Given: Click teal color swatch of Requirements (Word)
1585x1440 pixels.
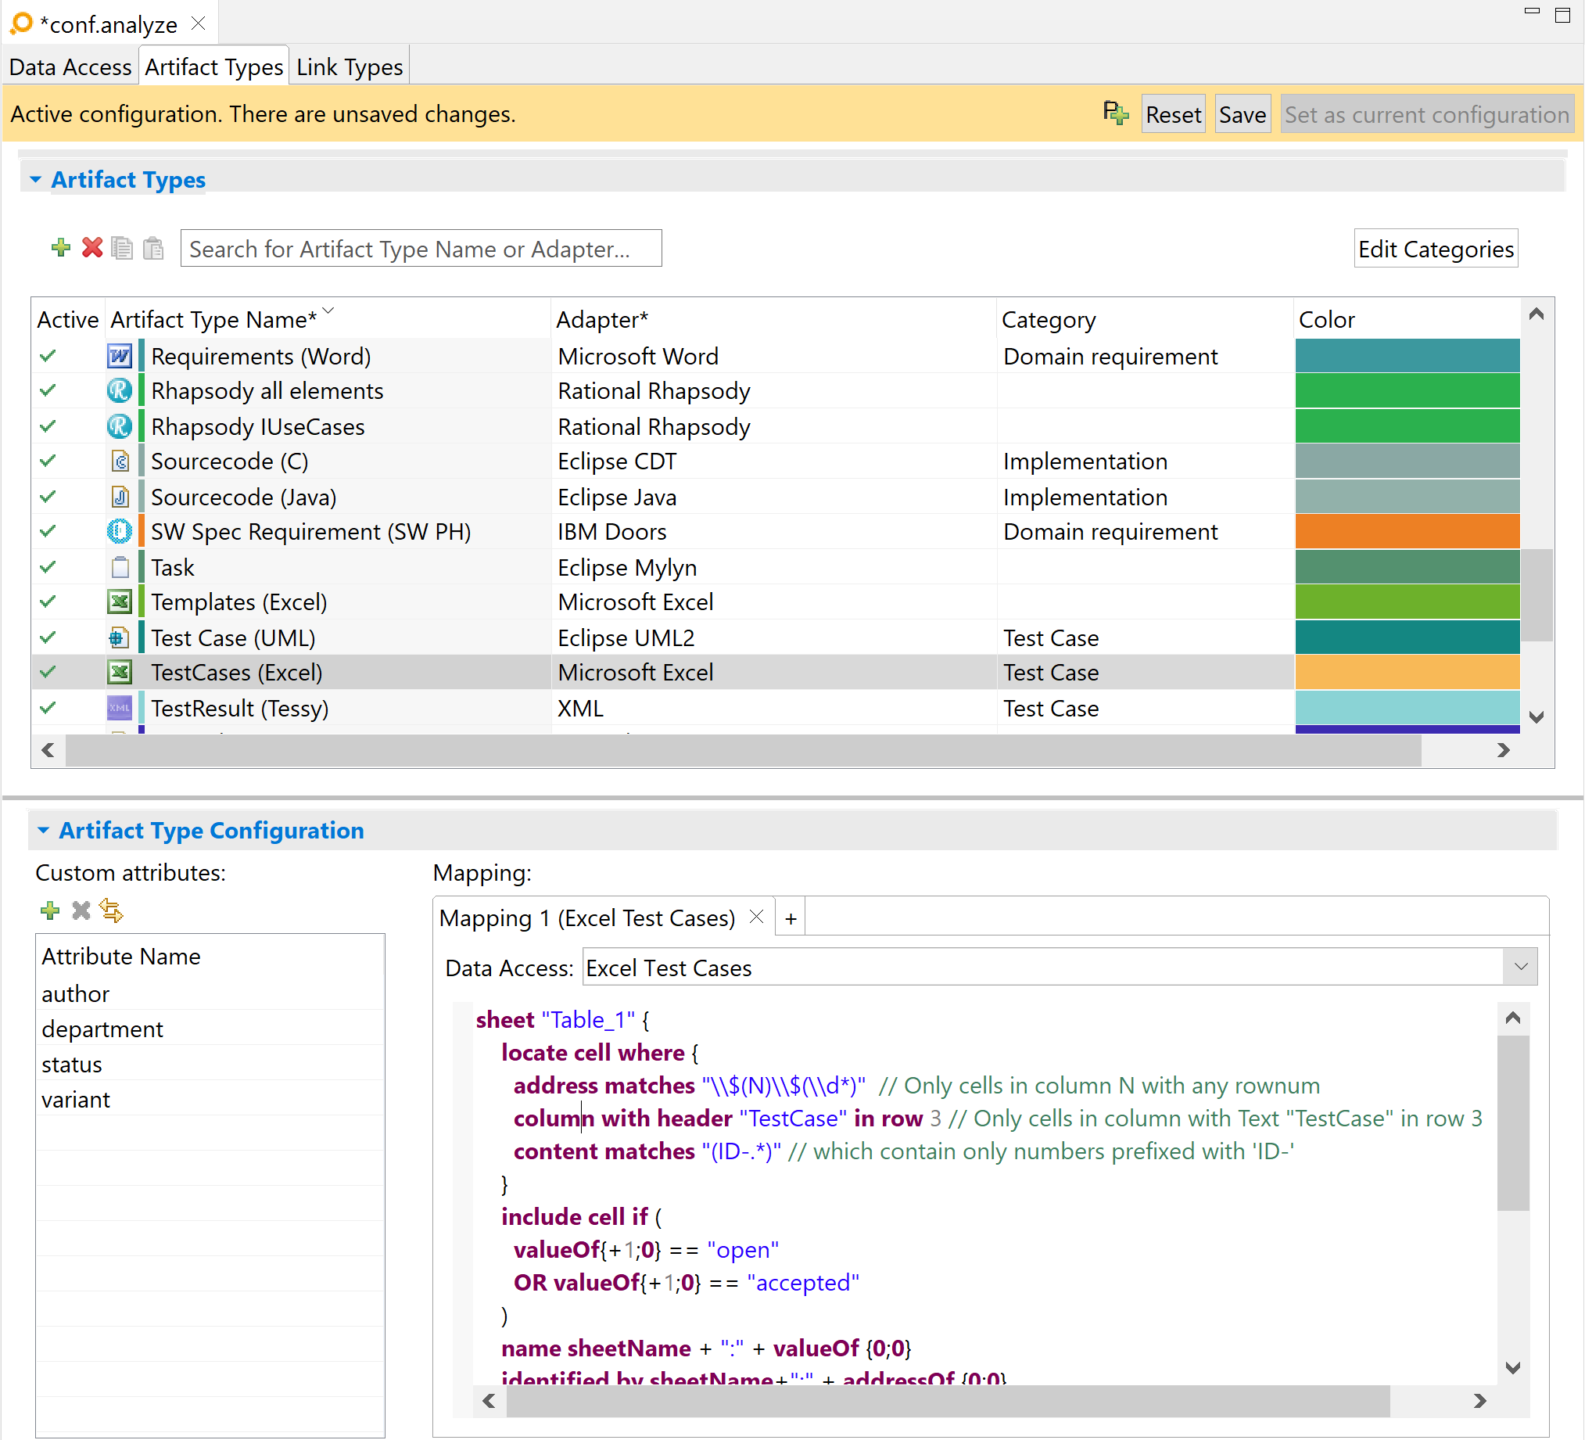Looking at the screenshot, I should point(1407,355).
